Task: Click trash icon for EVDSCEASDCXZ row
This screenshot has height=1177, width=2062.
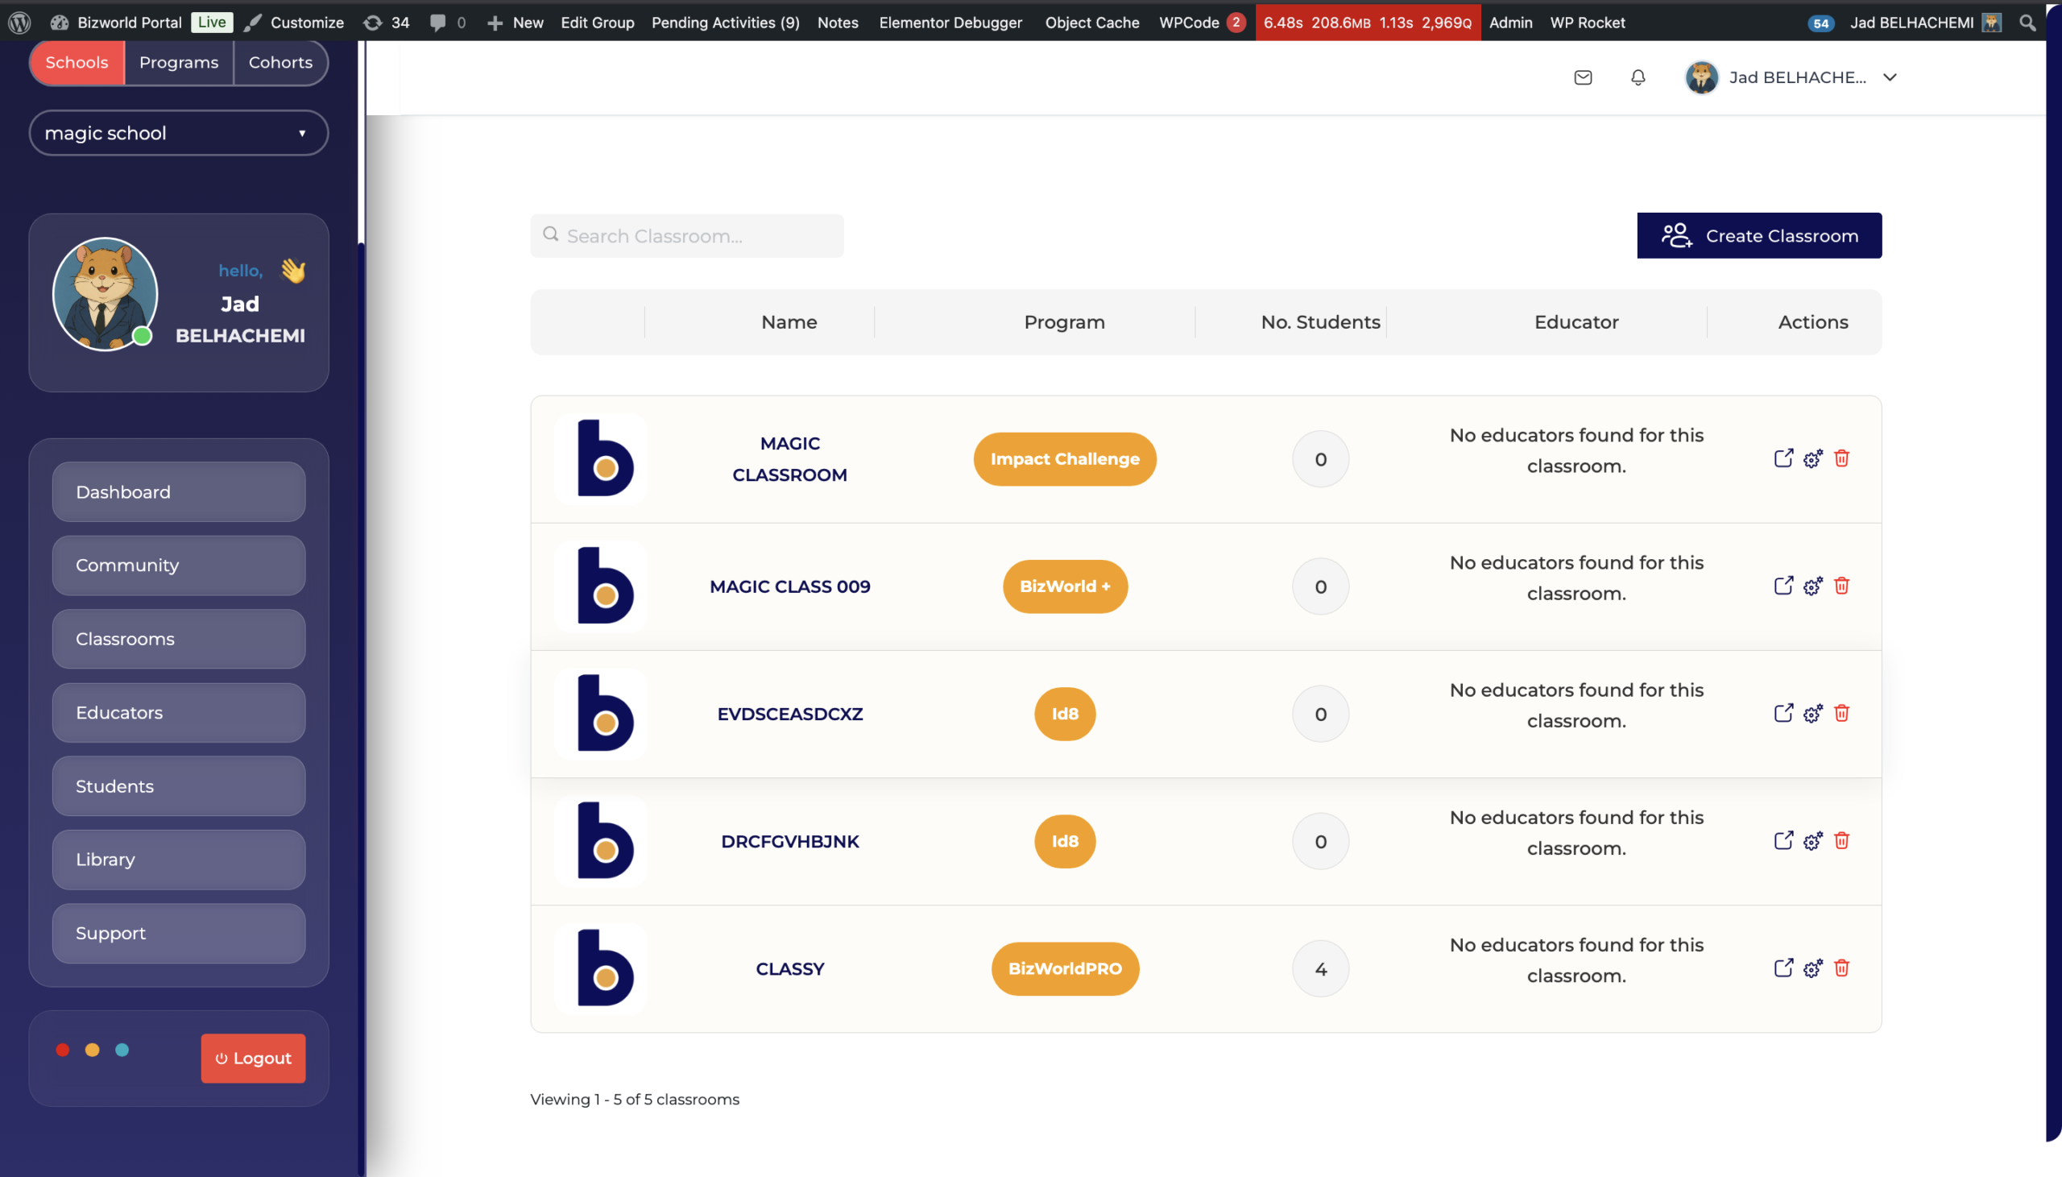Action: pyautogui.click(x=1841, y=713)
